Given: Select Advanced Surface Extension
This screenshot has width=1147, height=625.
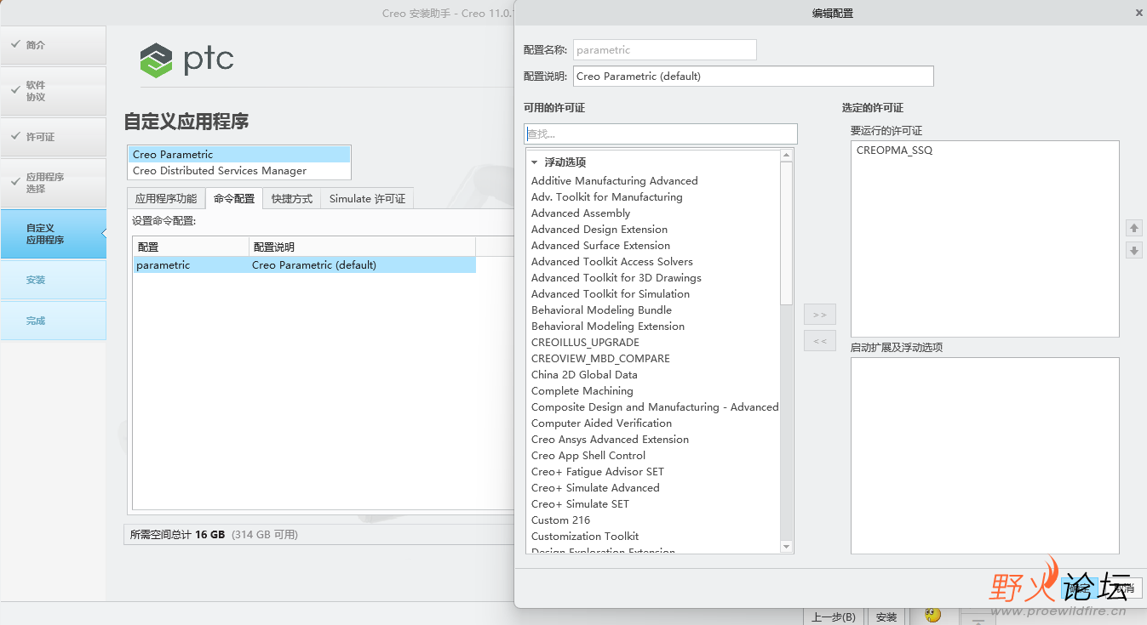Looking at the screenshot, I should pos(600,246).
